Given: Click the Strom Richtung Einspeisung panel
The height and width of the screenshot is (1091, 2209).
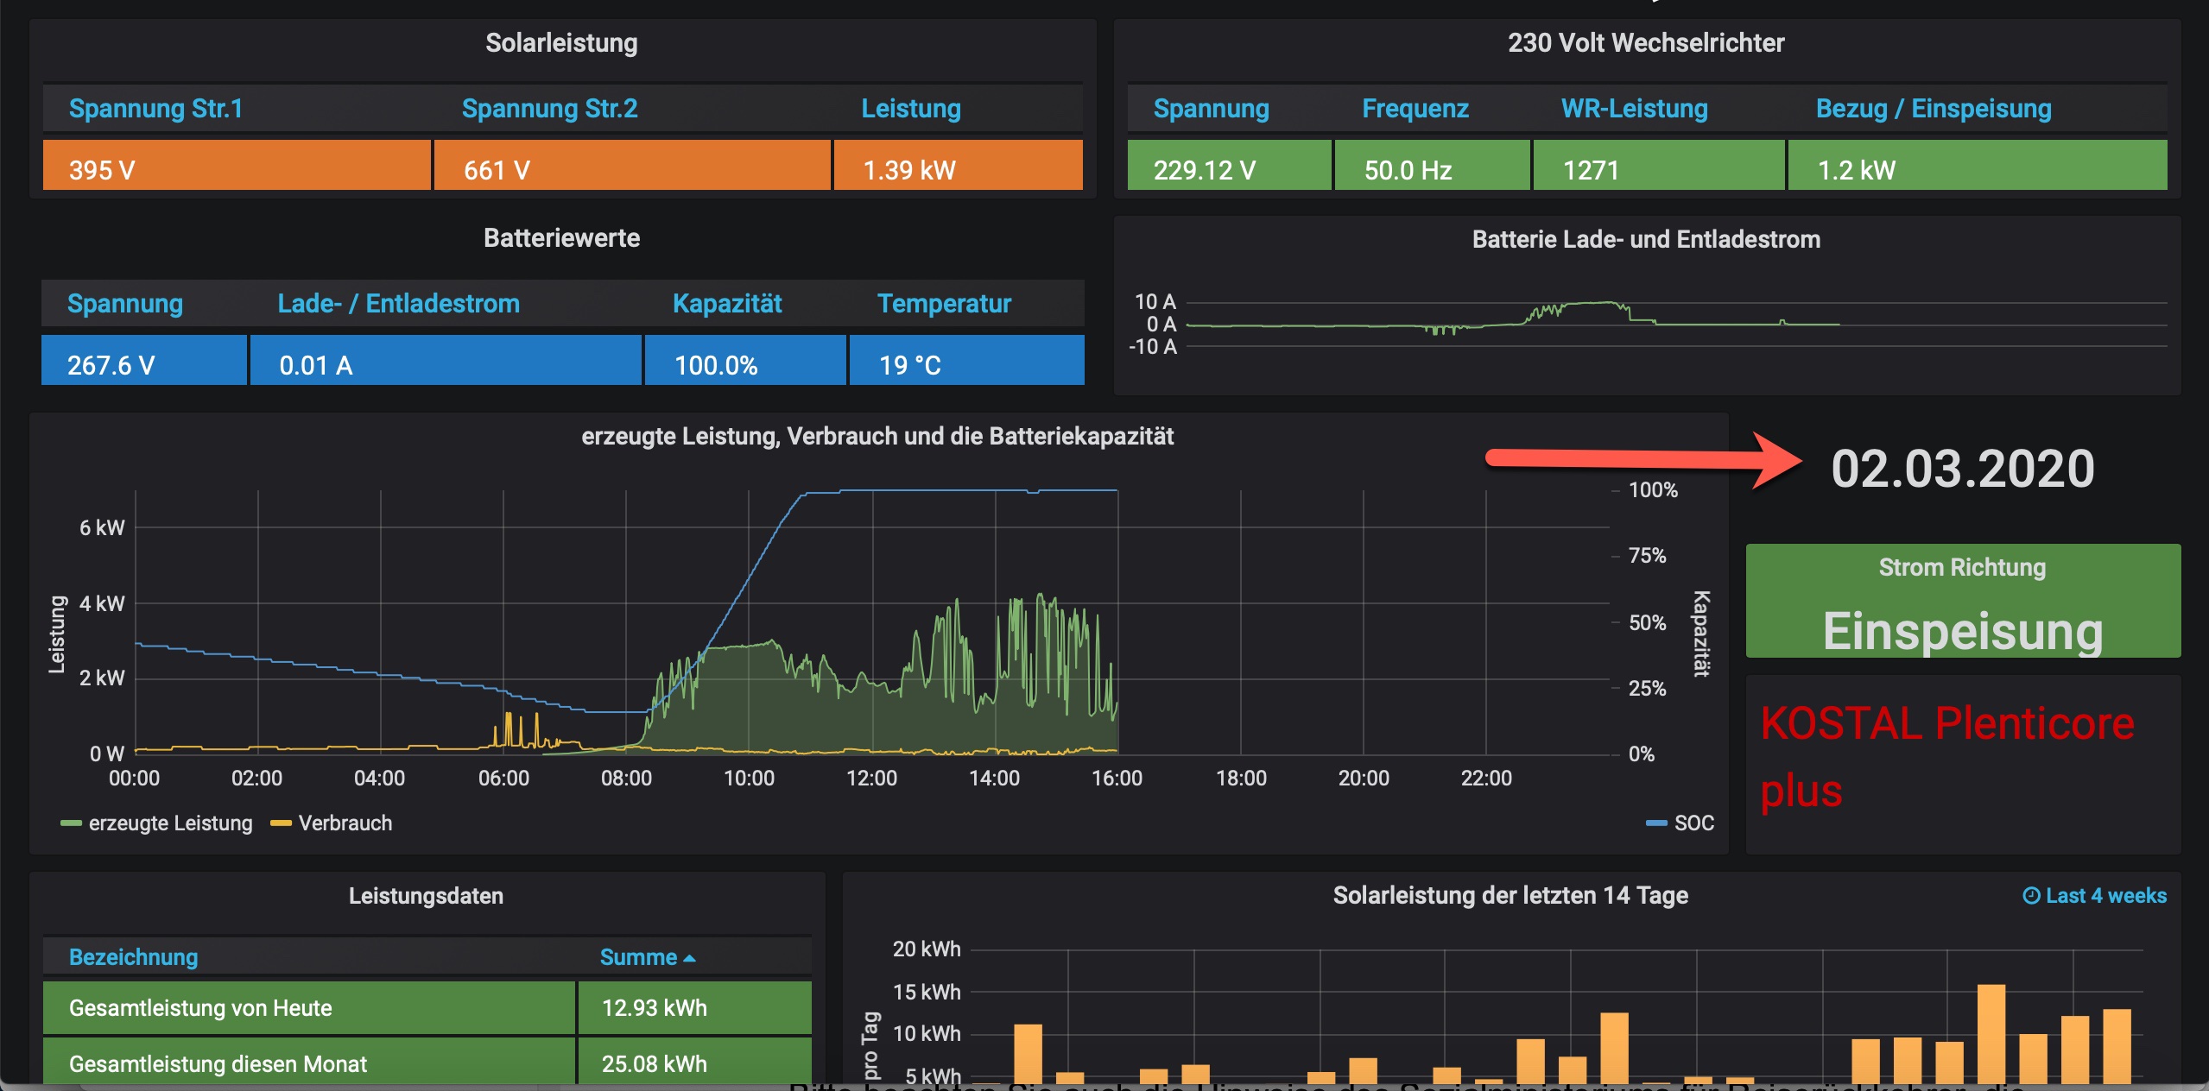Looking at the screenshot, I should coord(1962,602).
